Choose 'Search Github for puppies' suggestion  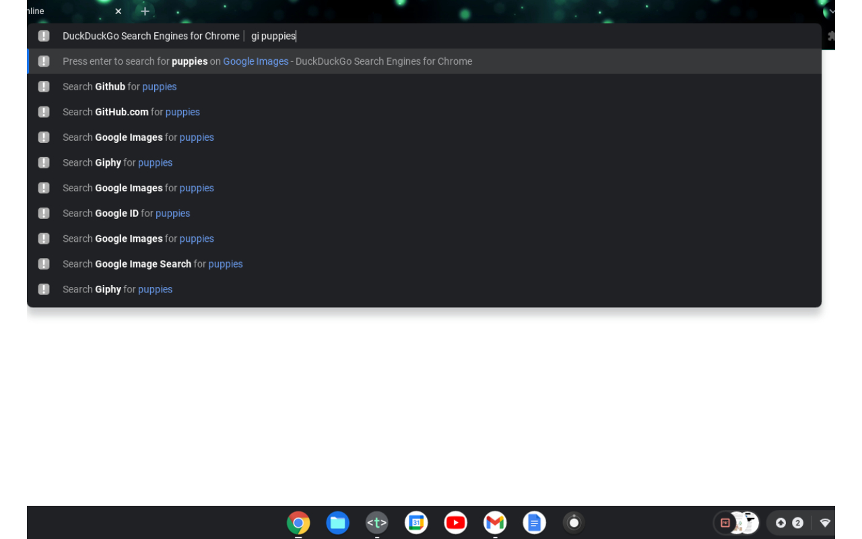(424, 87)
